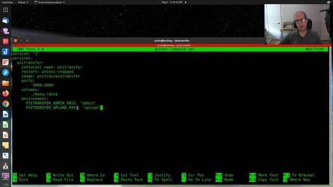Click the 'GNU nano 4.8' header text
Viewport: 333px width, 187px height.
pyautogui.click(x=30, y=49)
